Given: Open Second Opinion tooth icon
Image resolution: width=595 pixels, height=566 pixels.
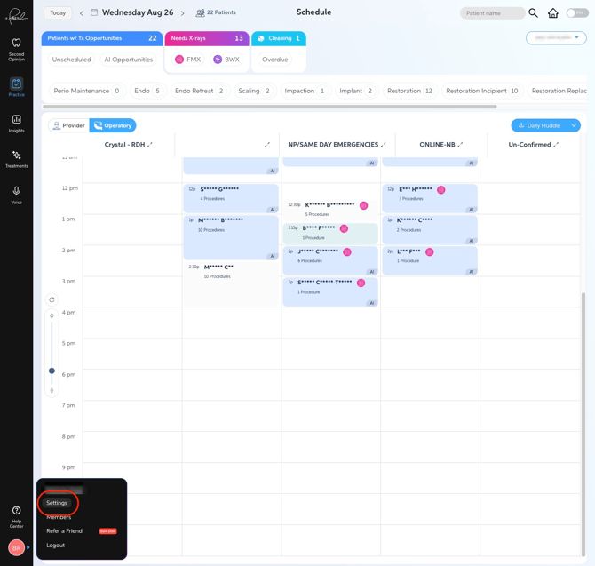Looking at the screenshot, I should [16, 43].
